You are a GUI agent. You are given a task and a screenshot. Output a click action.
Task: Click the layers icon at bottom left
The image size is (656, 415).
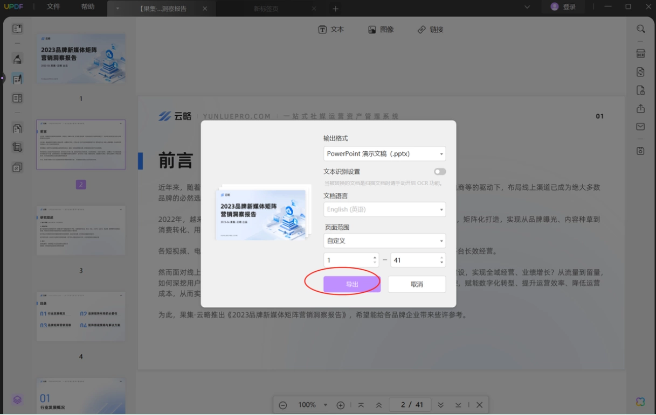tap(17, 399)
